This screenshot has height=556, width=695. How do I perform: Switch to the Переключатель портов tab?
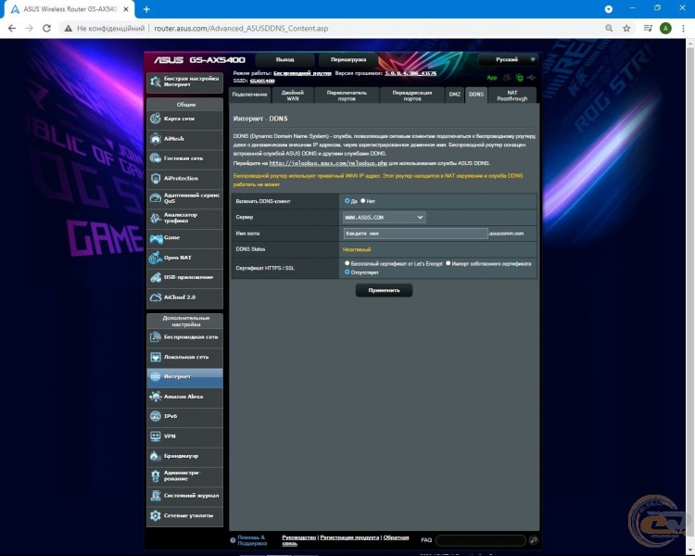pos(347,95)
